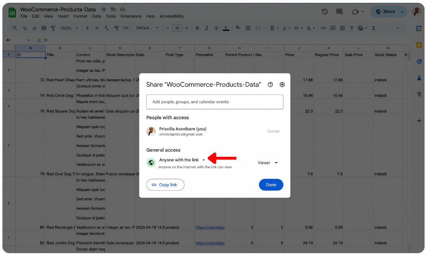
Task: Open the Viewer role dropdown
Action: 268,163
